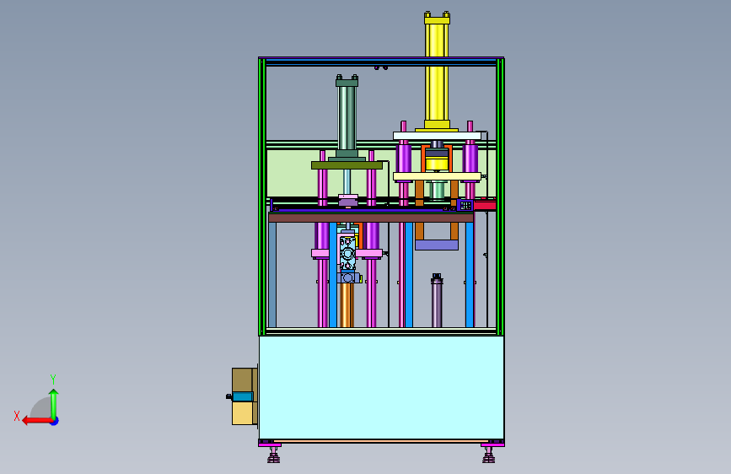Click the red "X" axis label
The image size is (731, 474).
click(17, 416)
